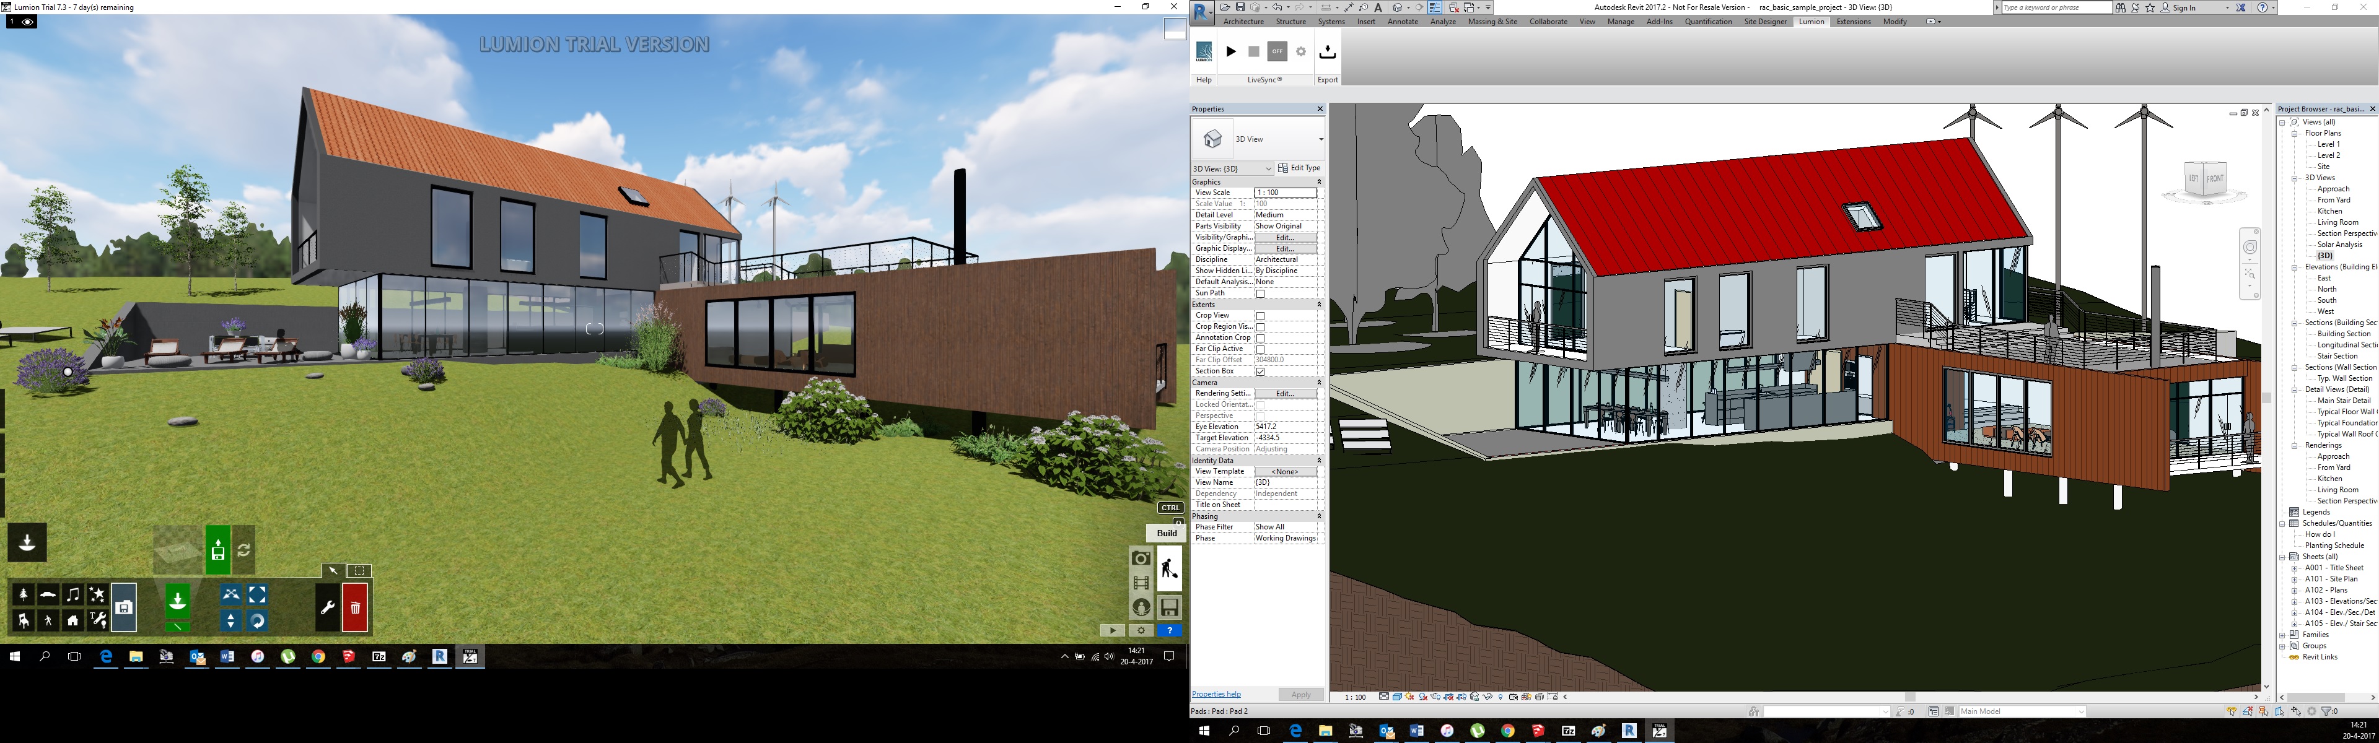The image size is (2379, 743).
Task: Enable Far Clip Active checkbox
Action: tap(1260, 349)
